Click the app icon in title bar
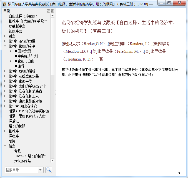This screenshot has width=188, height=178. coord(4,4)
